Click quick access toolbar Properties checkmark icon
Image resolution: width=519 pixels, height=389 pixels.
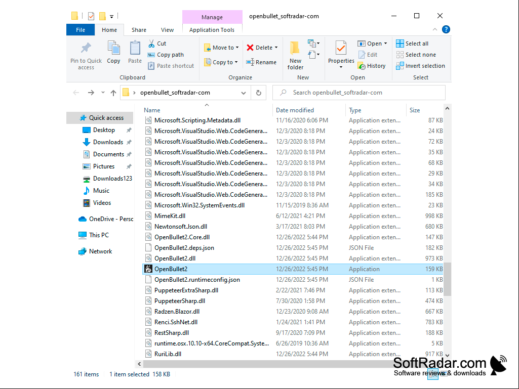point(91,16)
